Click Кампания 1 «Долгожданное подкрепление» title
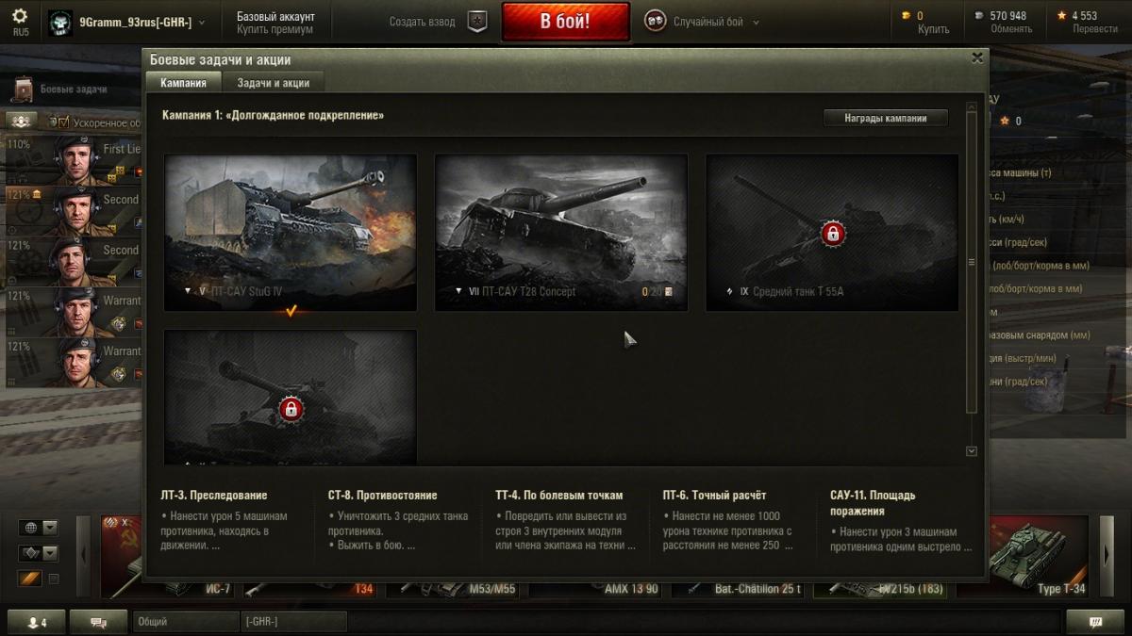Screen dimensions: 1132x636 [x=274, y=116]
